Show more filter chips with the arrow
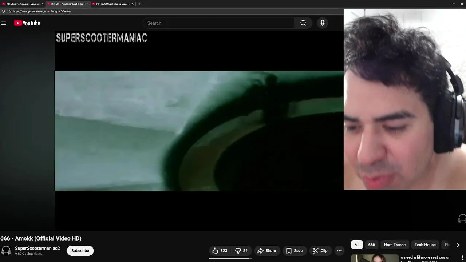Screen dimensions: 466x262 pyautogui.click(x=458, y=245)
